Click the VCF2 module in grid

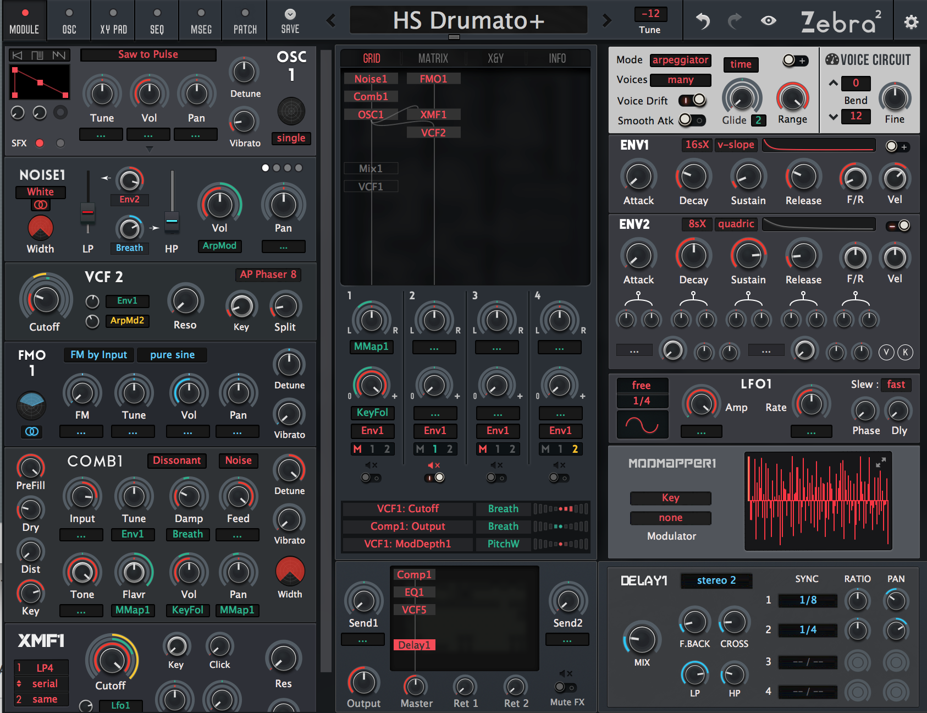433,133
